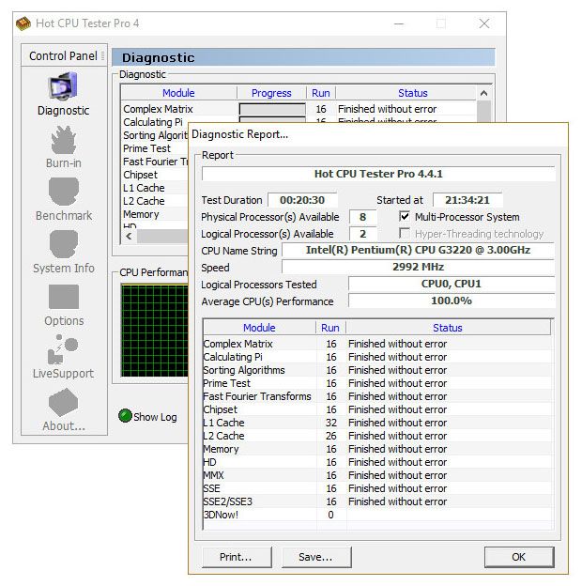Select the CPU Name String field
The image size is (582, 586).
tap(418, 250)
